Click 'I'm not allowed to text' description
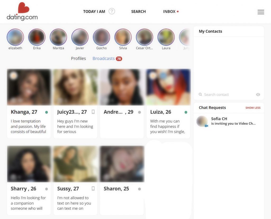This screenshot has width=271, height=219. pos(74,203)
